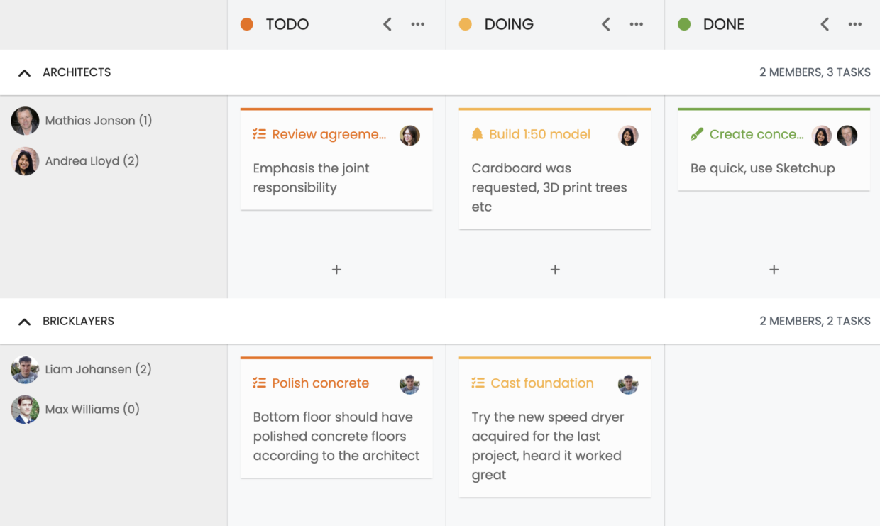Open the TODO column more options menu
Viewport: 880px width, 526px height.
[418, 24]
